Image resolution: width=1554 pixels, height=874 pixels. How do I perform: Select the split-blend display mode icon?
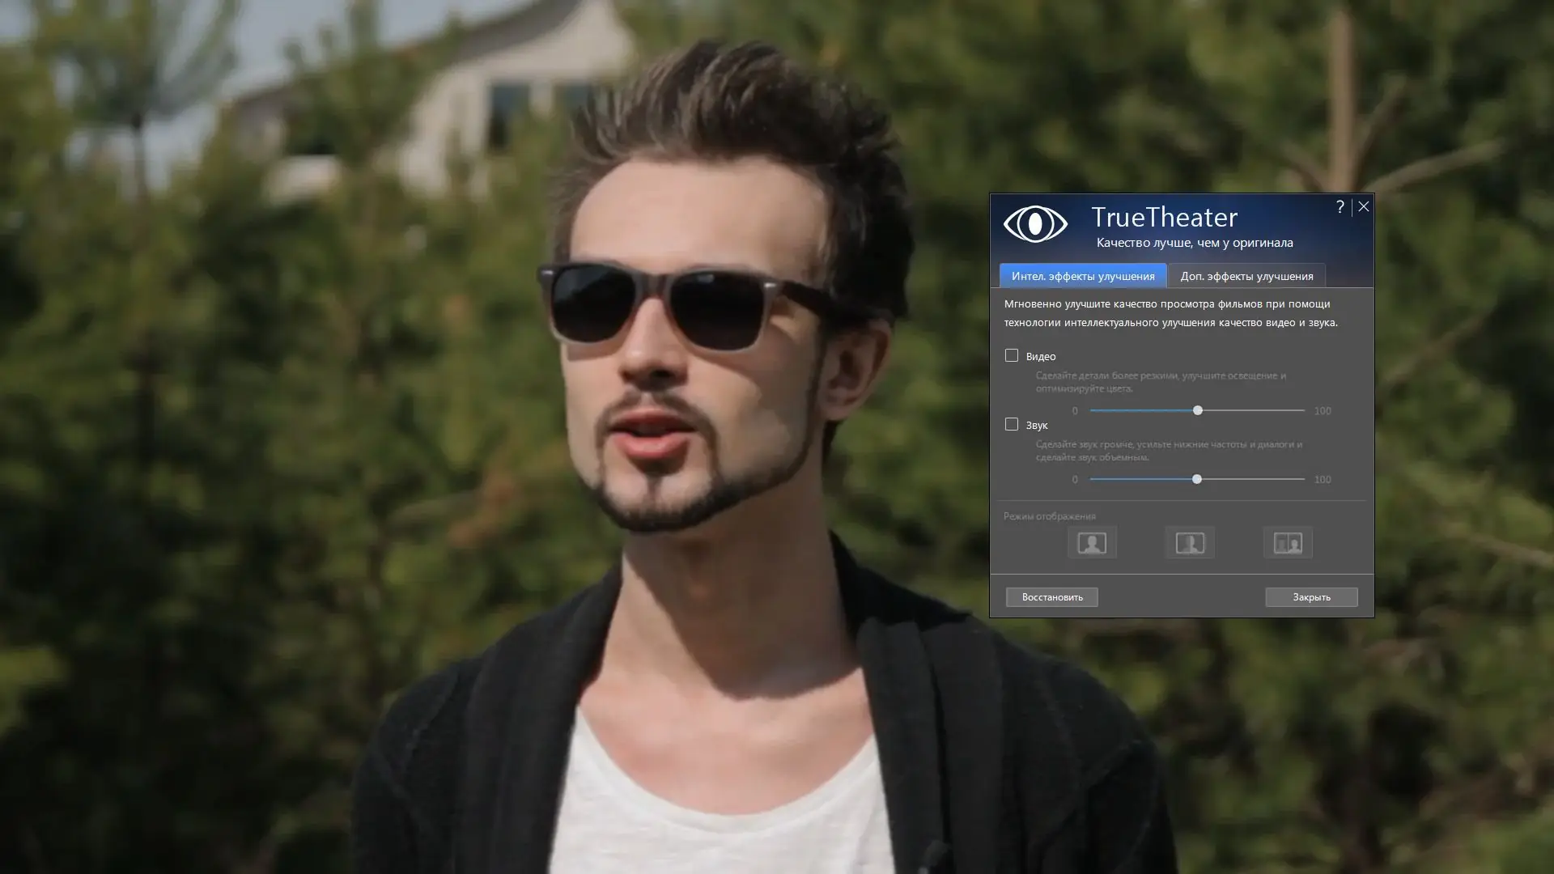(1190, 542)
